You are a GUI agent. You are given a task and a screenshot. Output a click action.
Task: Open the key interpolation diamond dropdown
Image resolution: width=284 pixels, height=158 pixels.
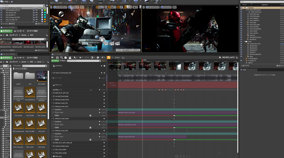[92, 58]
